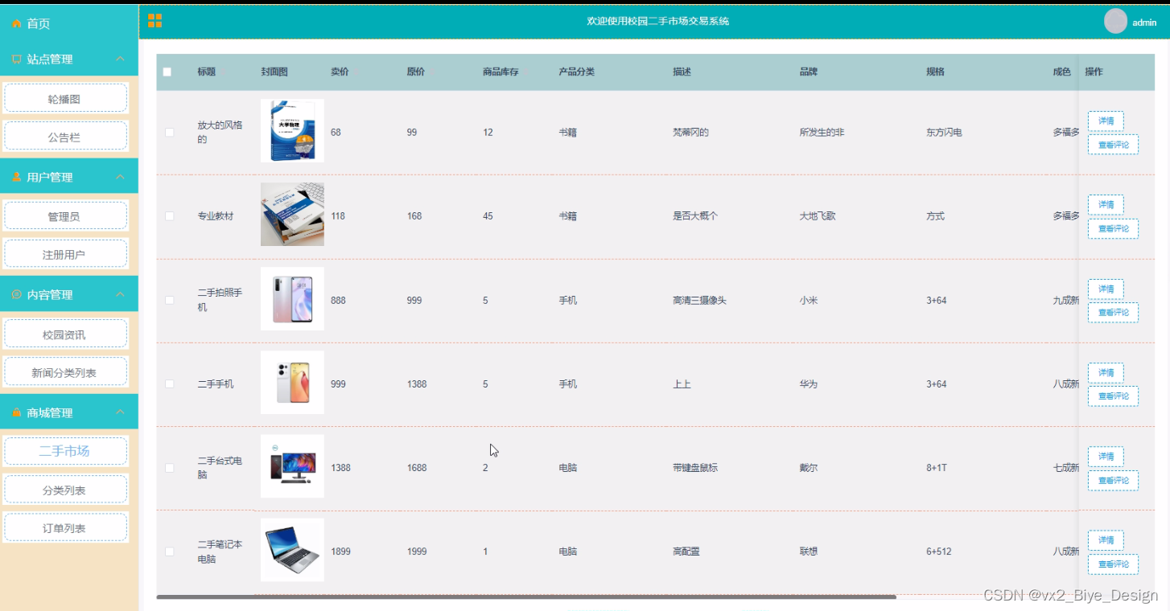
Task: Click the 商品库存 column header
Action: (x=501, y=72)
